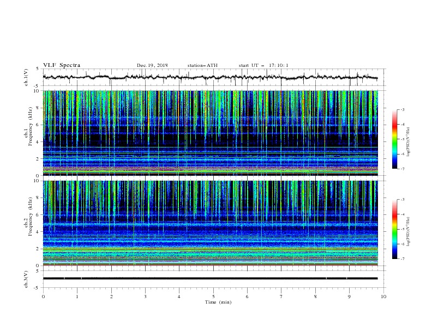This screenshot has width=432, height=333.
Task: Click the '0' tick on time axis
Action: [x=43, y=297]
